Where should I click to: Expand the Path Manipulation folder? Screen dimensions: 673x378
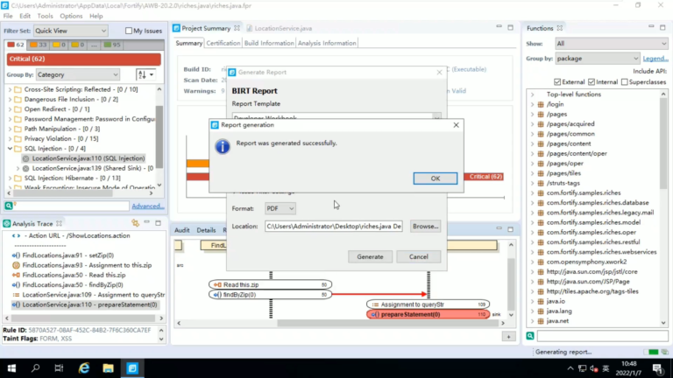coord(10,129)
